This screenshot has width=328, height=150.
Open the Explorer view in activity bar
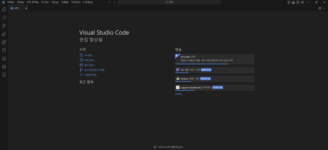(4, 9)
